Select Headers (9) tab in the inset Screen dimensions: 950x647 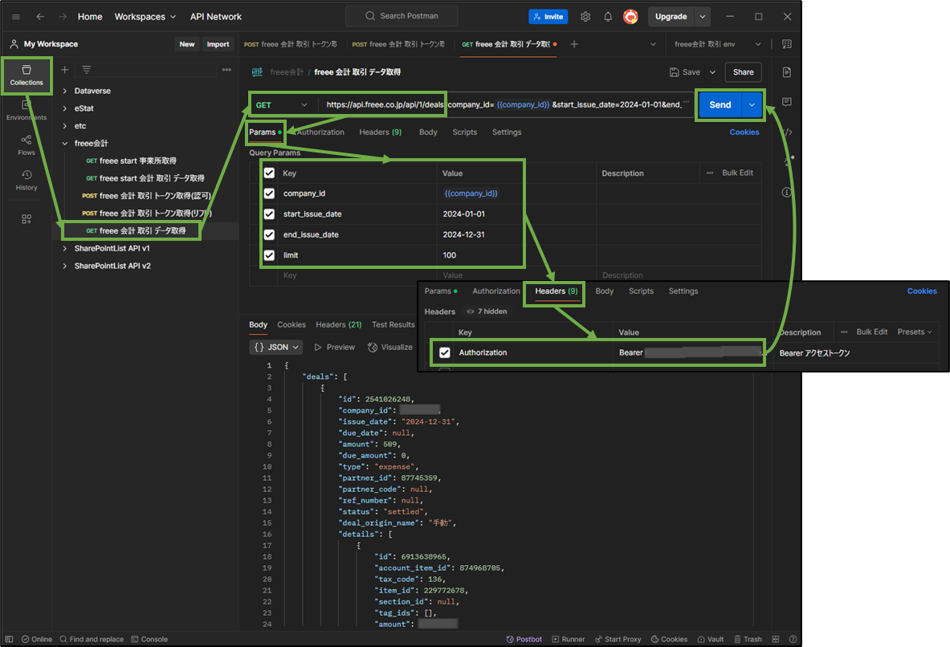(x=556, y=291)
